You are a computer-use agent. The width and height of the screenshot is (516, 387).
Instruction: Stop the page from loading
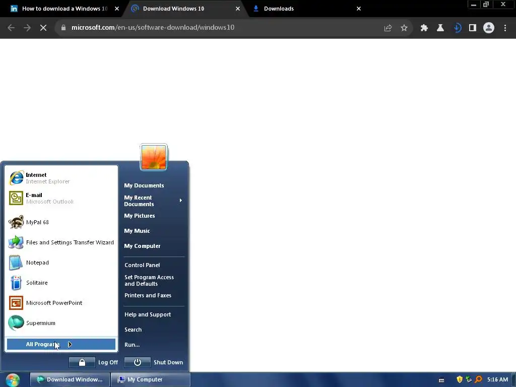(x=43, y=28)
